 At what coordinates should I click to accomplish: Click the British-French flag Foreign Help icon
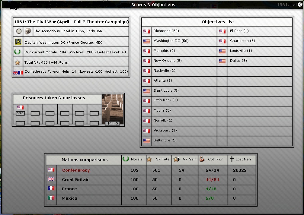18,73
